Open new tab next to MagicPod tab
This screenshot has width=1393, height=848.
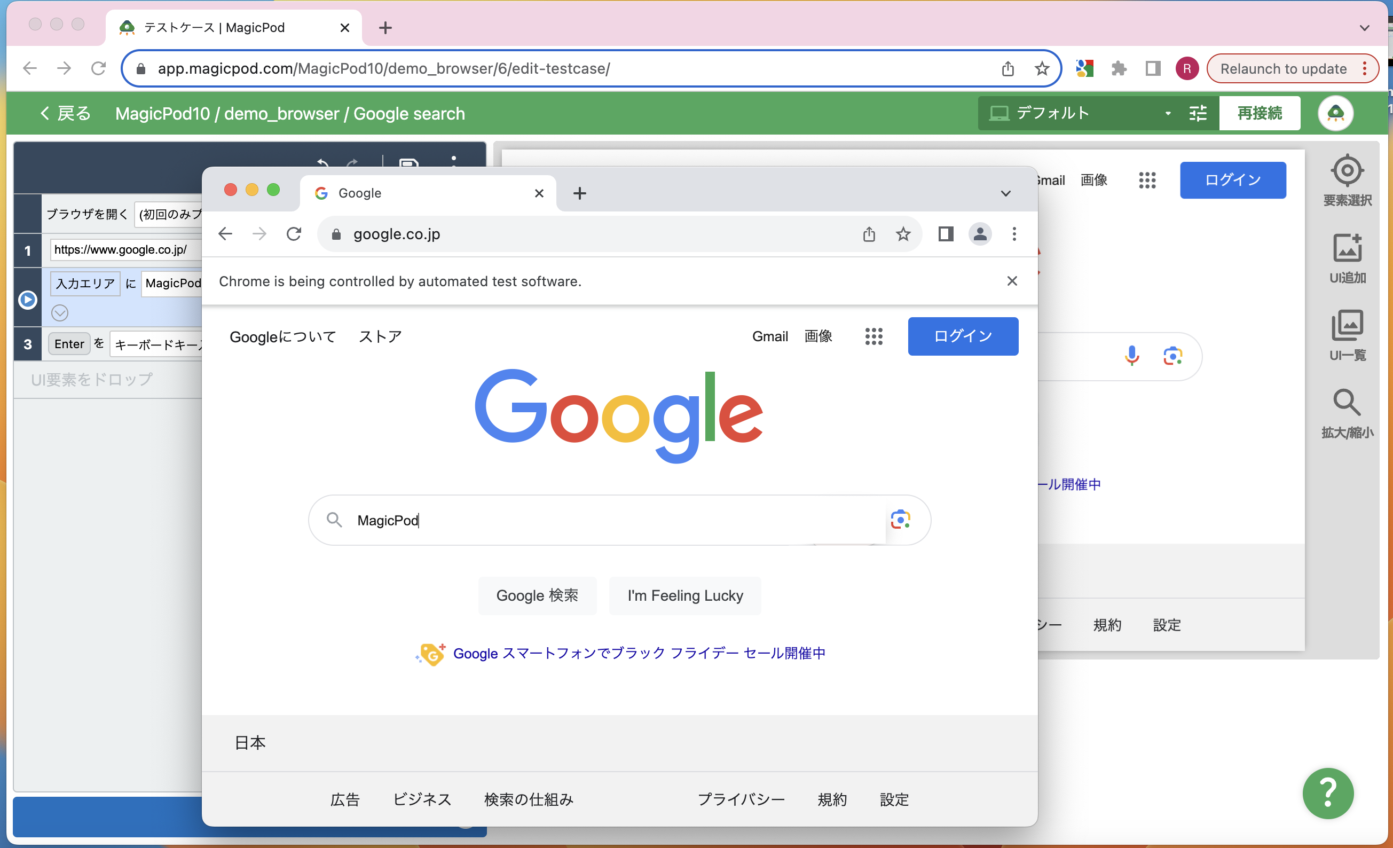[x=385, y=28]
